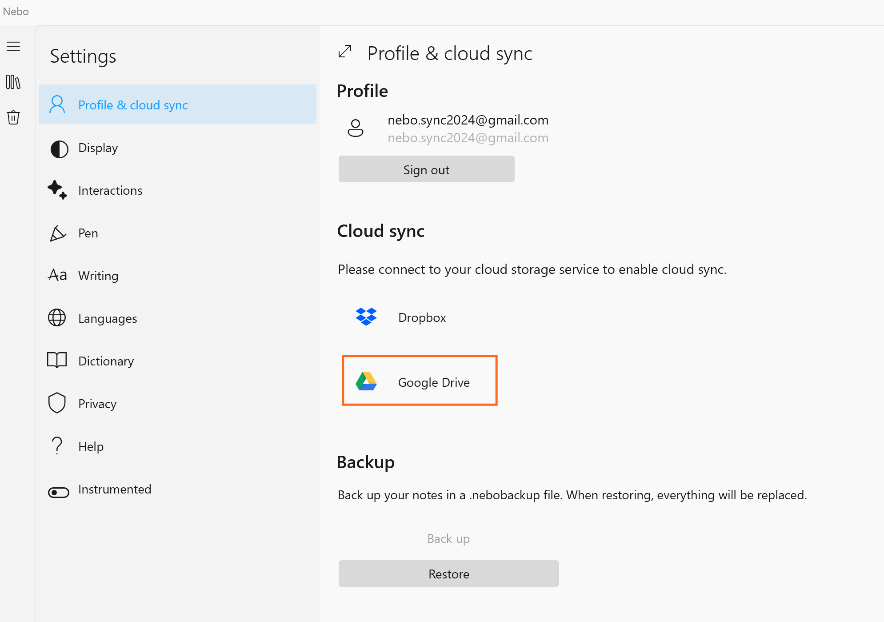
Task: Open the Help section
Action: point(91,447)
